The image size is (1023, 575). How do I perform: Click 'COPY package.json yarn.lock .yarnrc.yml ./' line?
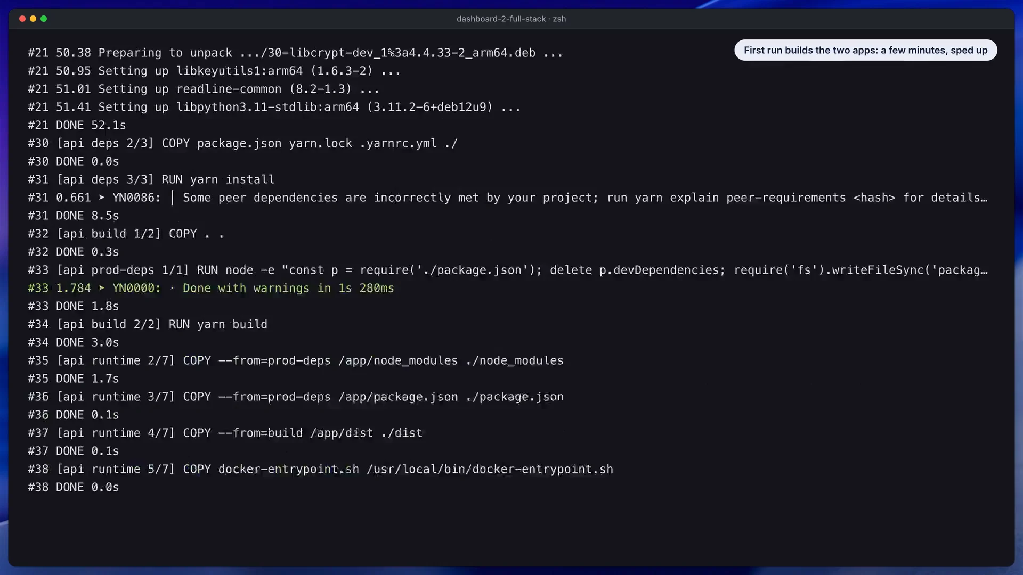click(242, 143)
